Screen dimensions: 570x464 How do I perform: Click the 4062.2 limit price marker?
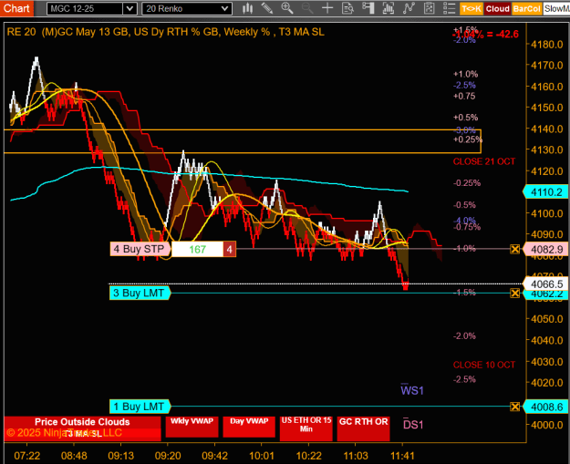(546, 294)
